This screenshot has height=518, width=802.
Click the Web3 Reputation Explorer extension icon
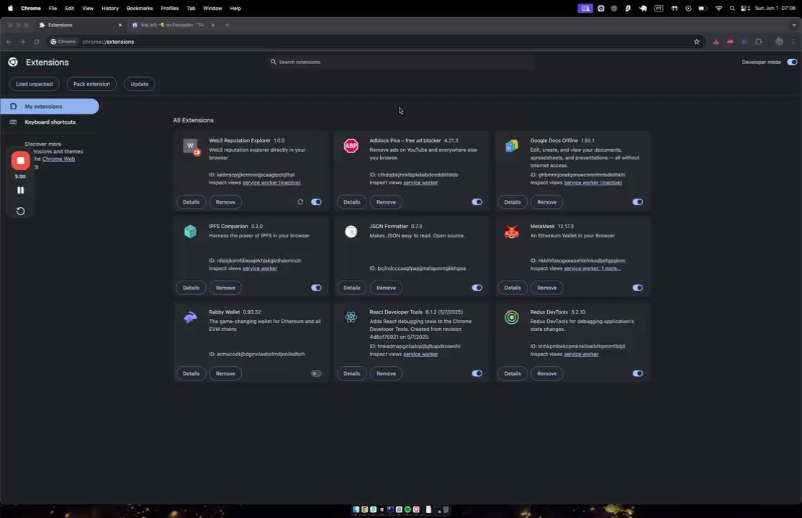[x=192, y=147]
